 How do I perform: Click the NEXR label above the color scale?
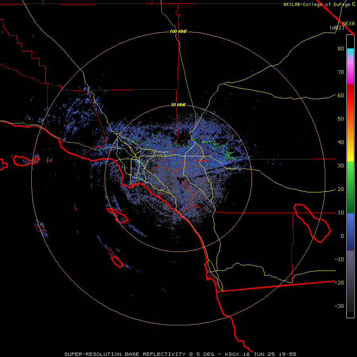(349, 24)
